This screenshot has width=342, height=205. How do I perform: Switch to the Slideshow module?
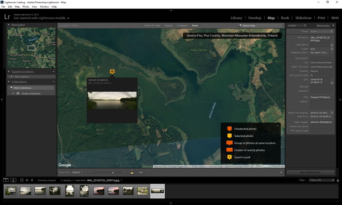[303, 18]
